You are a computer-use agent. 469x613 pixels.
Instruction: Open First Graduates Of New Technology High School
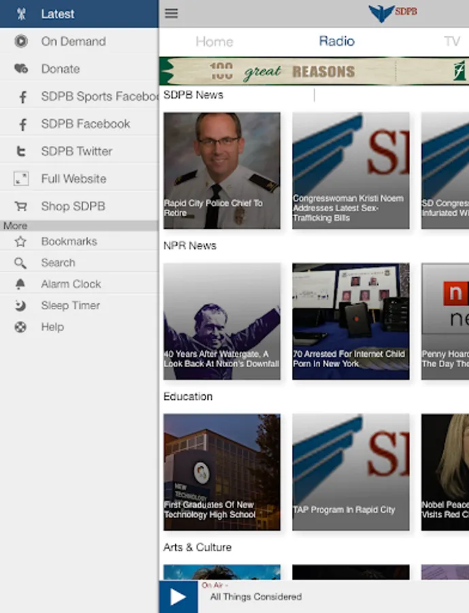pyautogui.click(x=222, y=472)
